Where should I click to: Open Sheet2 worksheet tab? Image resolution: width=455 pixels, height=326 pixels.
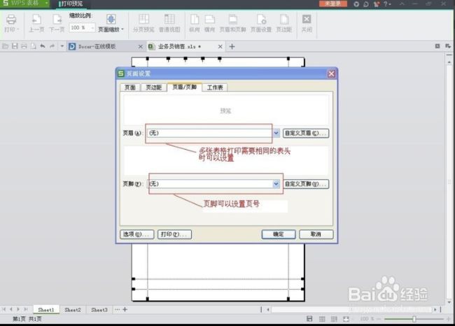pyautogui.click(x=73, y=310)
